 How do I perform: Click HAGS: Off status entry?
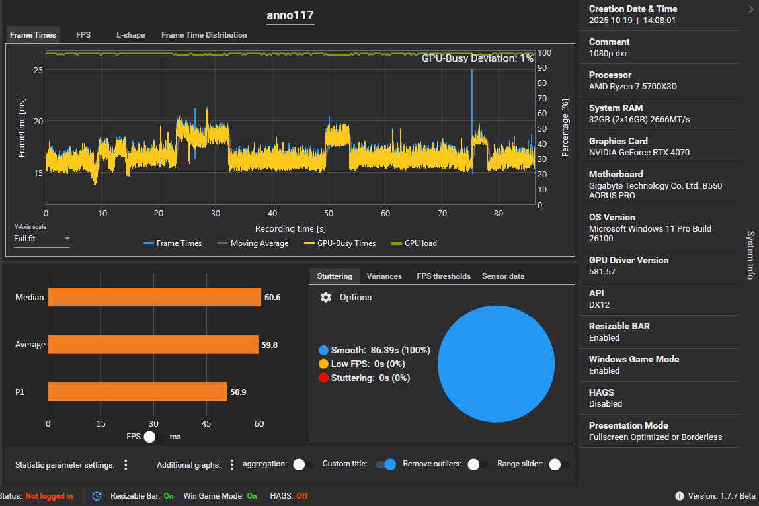pyautogui.click(x=289, y=496)
